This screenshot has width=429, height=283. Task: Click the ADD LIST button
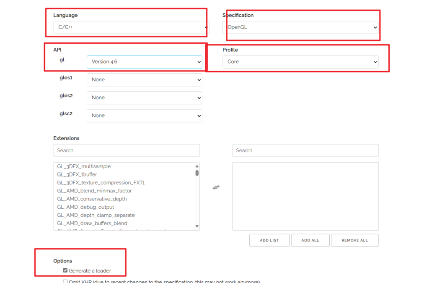(269, 240)
